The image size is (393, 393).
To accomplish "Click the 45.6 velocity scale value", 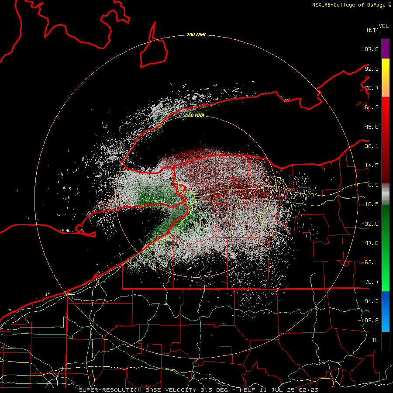I will (x=372, y=127).
